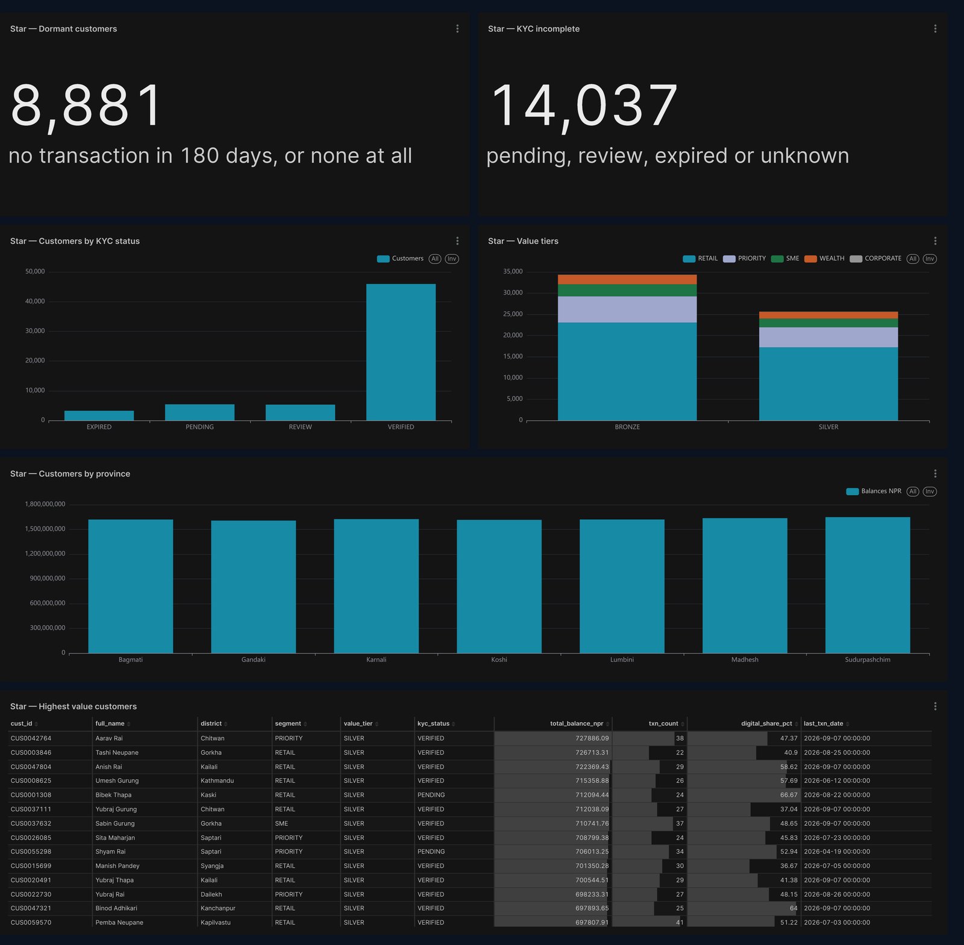Click the EXPIRED bar in KYC chart
This screenshot has width=964, height=945.
99,416
